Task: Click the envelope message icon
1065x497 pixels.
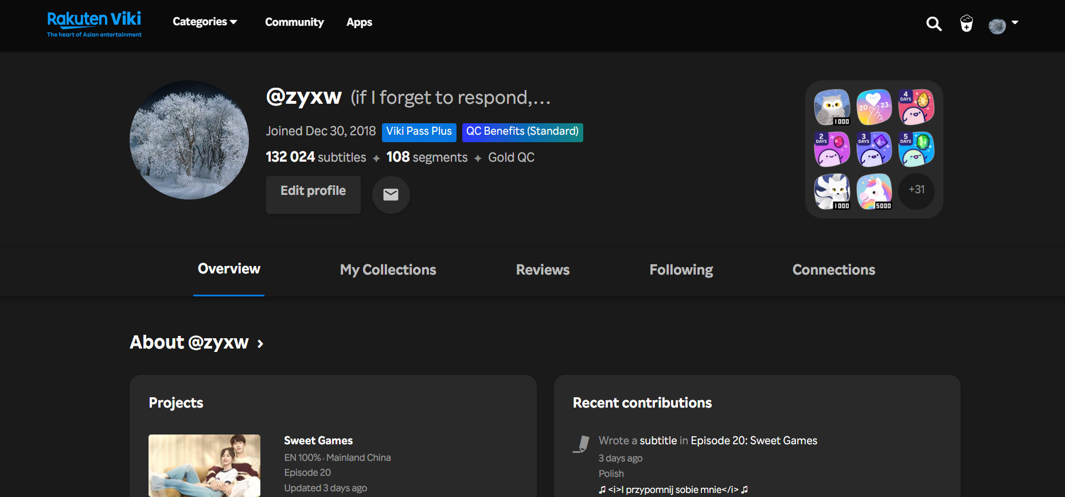Action: 391,195
